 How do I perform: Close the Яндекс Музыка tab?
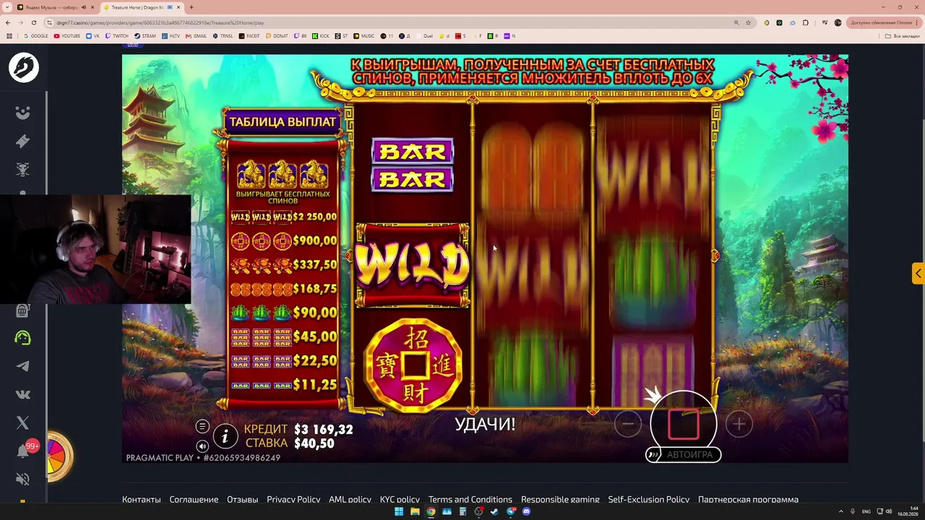point(92,7)
